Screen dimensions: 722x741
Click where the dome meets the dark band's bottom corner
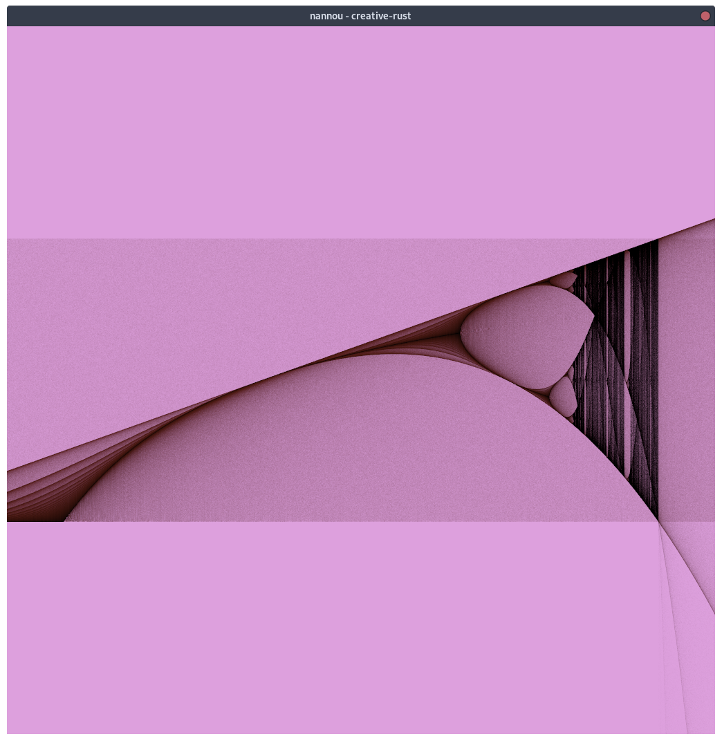click(657, 520)
